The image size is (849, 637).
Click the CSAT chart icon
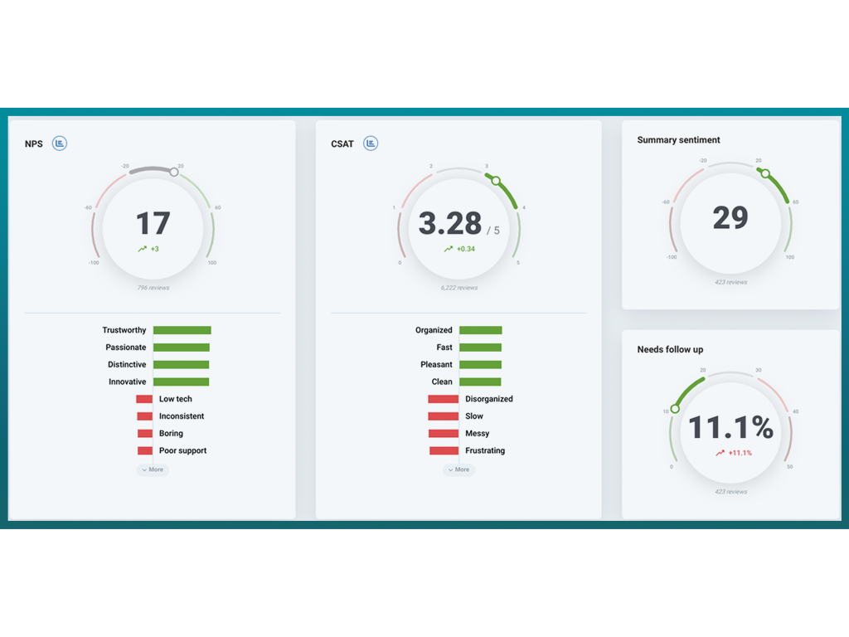[371, 143]
